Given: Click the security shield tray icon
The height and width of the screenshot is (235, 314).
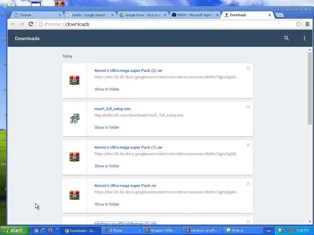Looking at the screenshot, I should pos(280,230).
